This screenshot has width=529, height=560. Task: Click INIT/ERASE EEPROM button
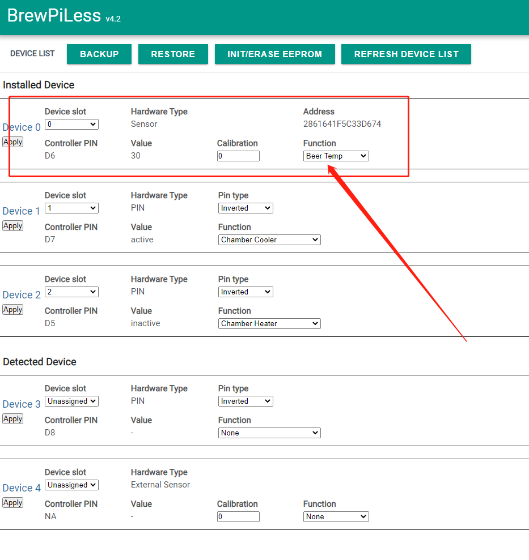(x=274, y=54)
